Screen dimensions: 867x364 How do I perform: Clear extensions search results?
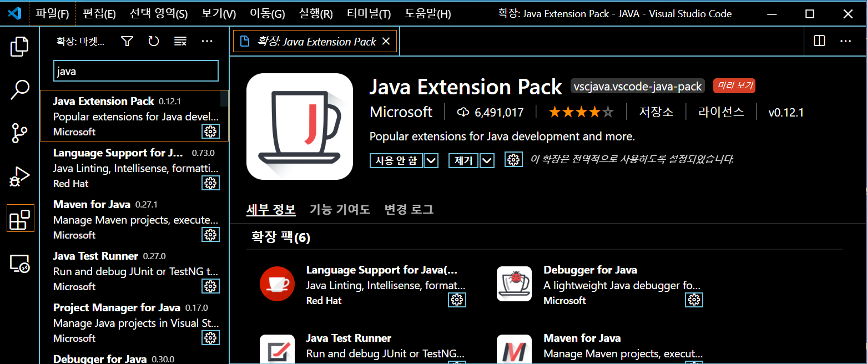(180, 41)
